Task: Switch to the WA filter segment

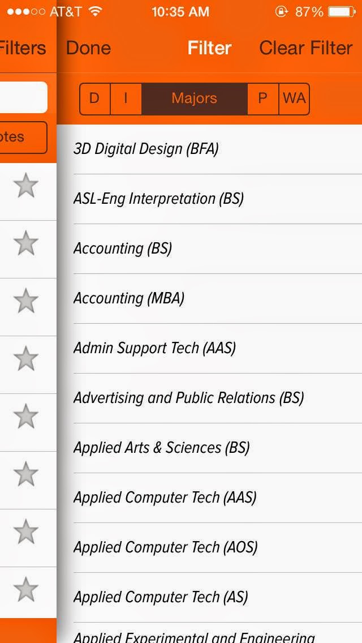Action: coord(294,99)
